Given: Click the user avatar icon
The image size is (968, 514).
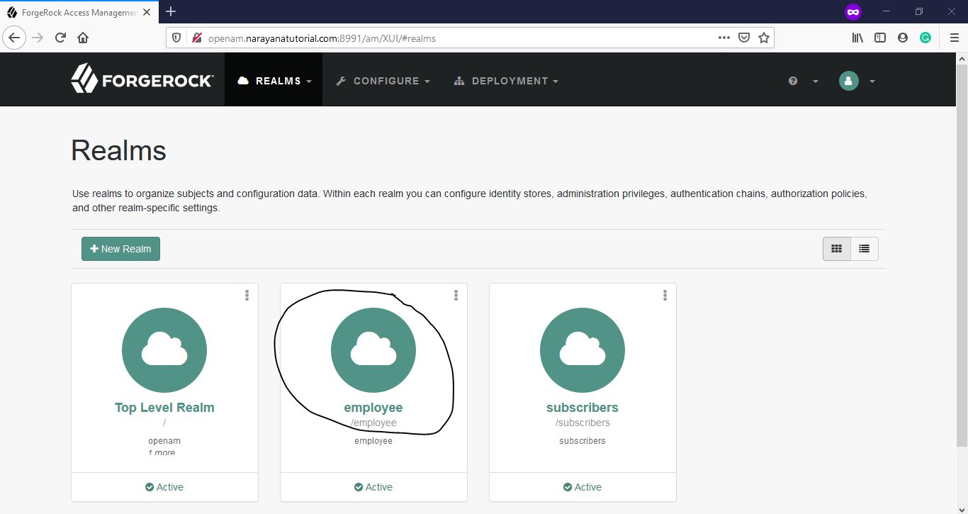Looking at the screenshot, I should [849, 81].
